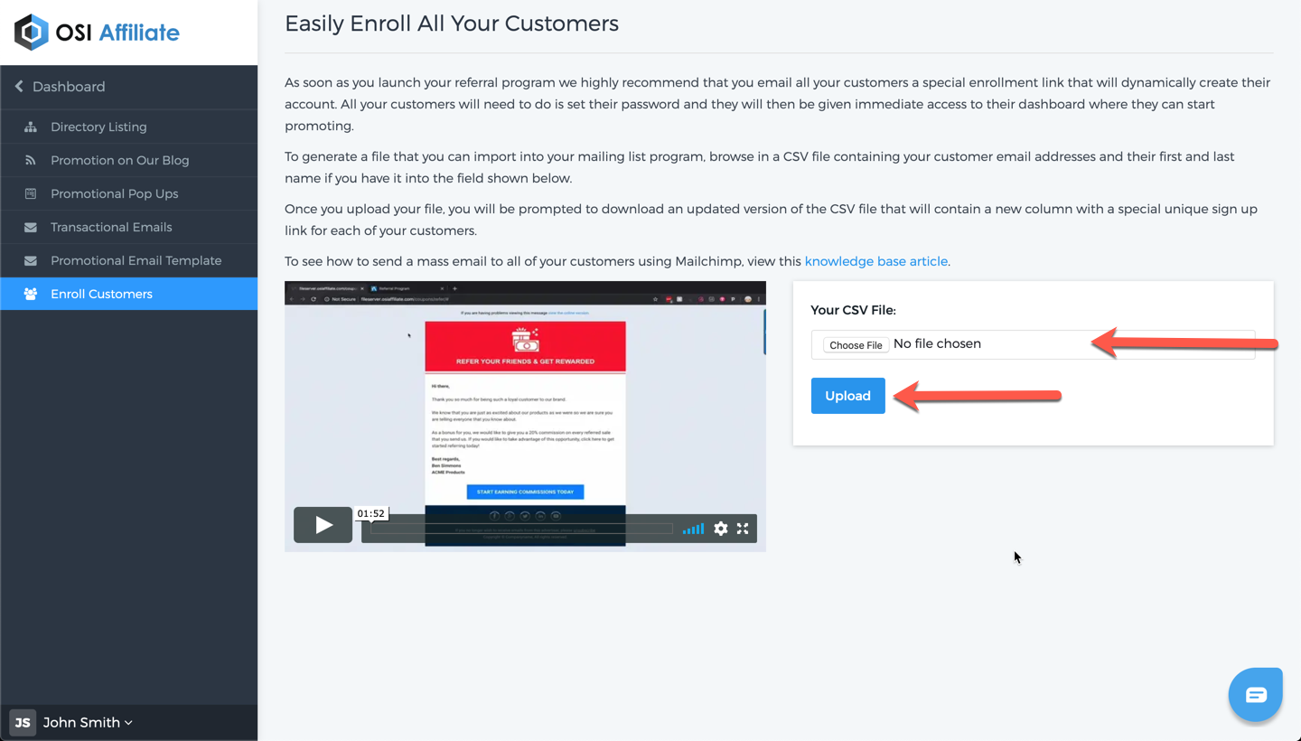Click Choose File for the CSV
This screenshot has height=741, width=1301.
[x=856, y=345]
